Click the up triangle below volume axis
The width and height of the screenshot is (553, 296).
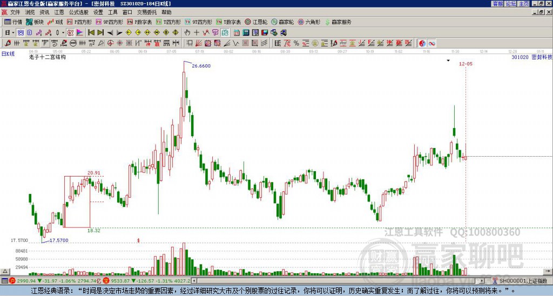pos(4,271)
